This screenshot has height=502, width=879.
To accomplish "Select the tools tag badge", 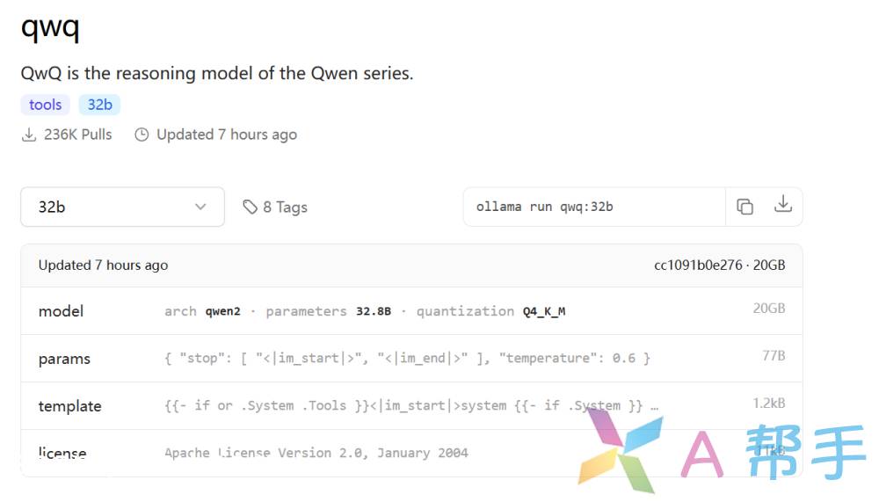I will pos(45,105).
